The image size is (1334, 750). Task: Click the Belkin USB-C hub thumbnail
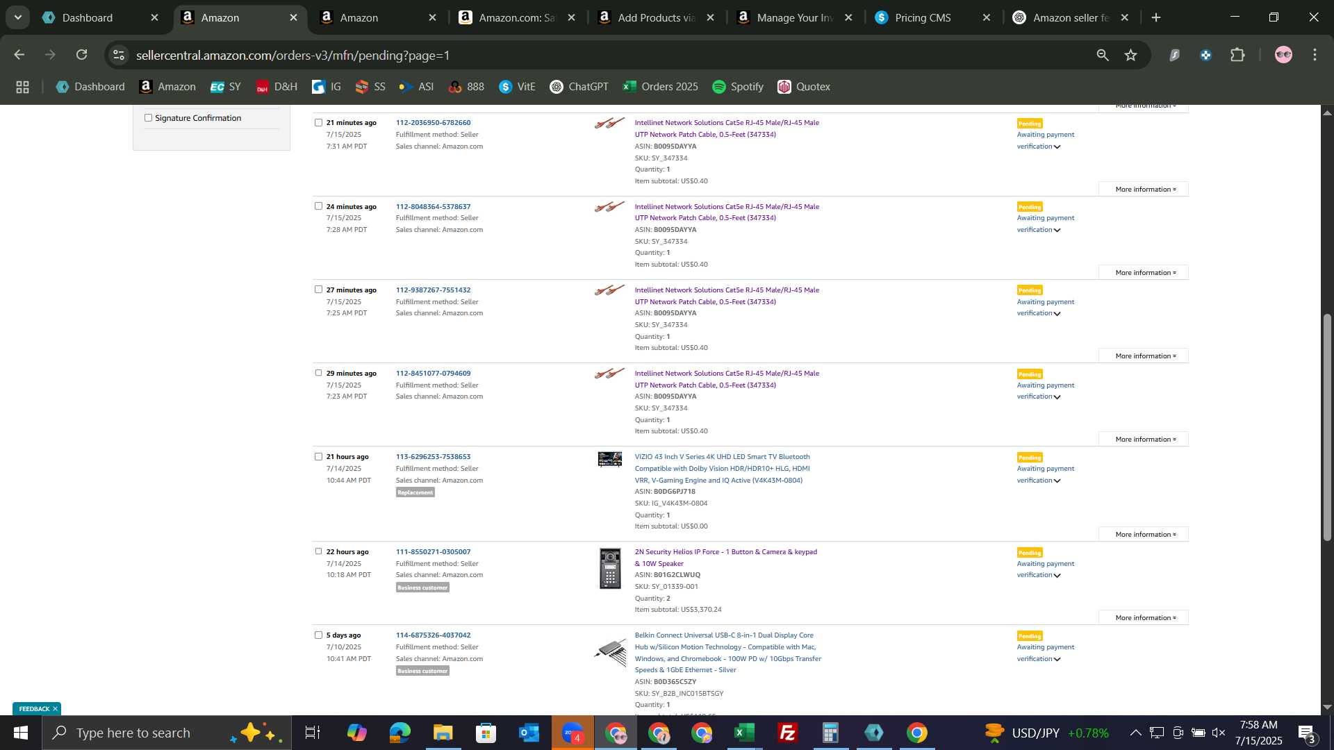pos(610,653)
